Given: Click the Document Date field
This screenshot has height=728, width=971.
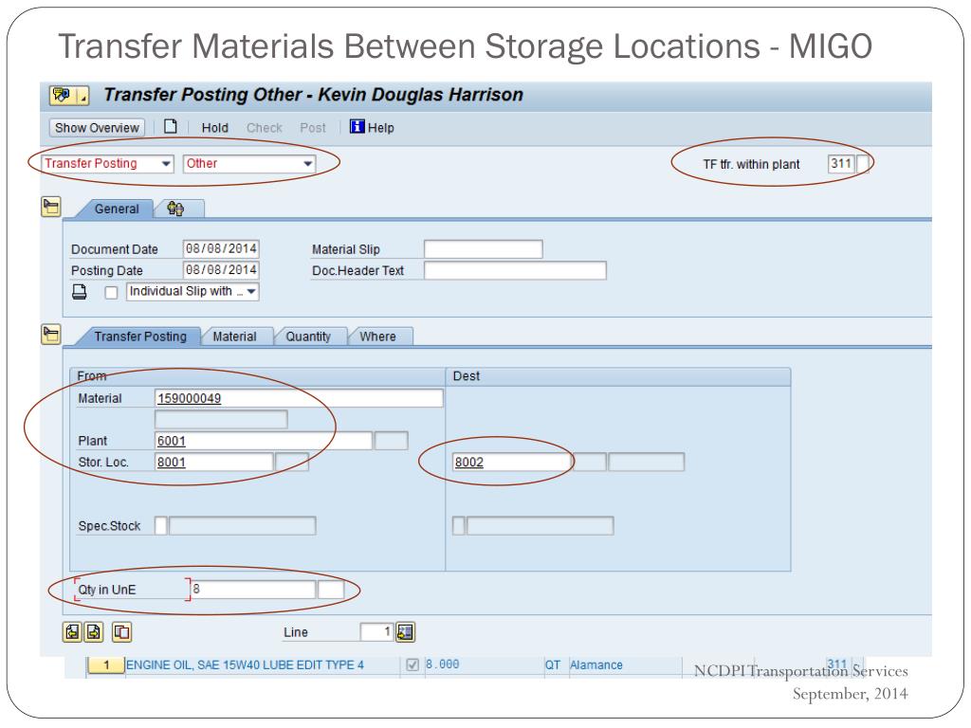Looking at the screenshot, I should coord(221,249).
